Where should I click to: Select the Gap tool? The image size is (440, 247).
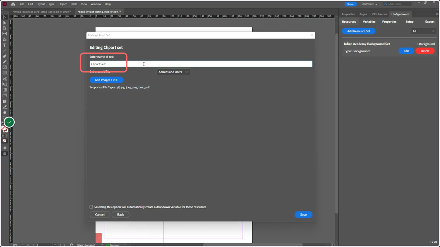click(5, 34)
